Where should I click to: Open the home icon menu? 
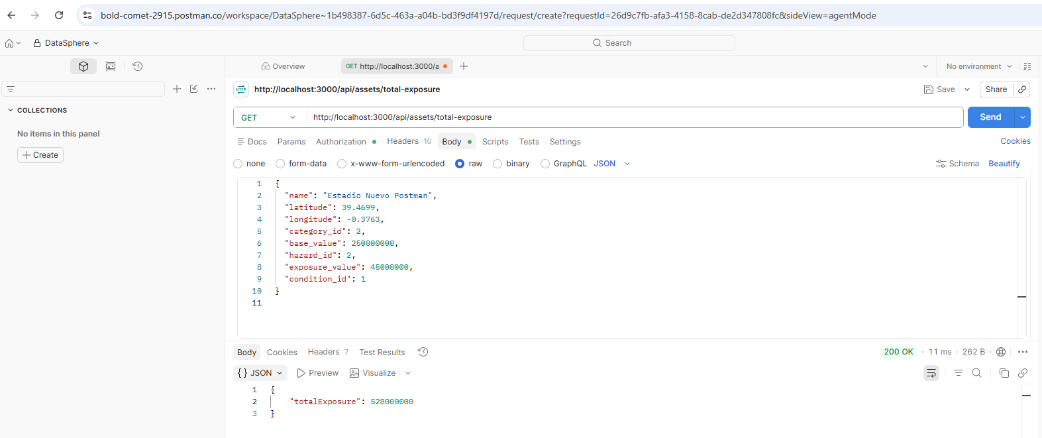(13, 43)
